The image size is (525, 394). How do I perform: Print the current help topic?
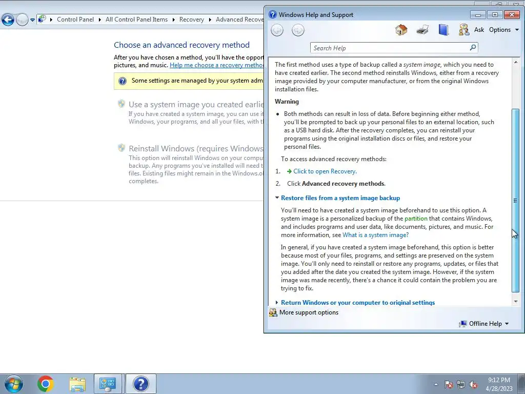coord(422,30)
